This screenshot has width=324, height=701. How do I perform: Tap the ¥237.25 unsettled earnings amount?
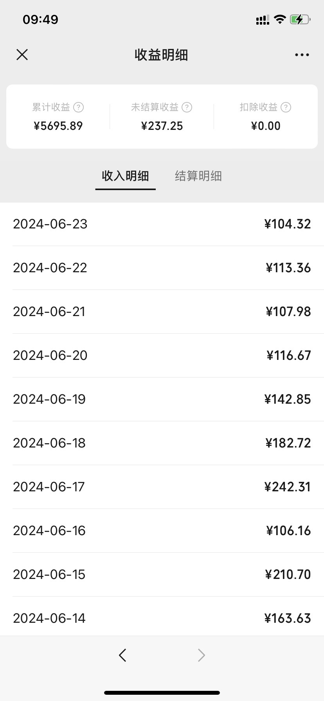point(162,126)
